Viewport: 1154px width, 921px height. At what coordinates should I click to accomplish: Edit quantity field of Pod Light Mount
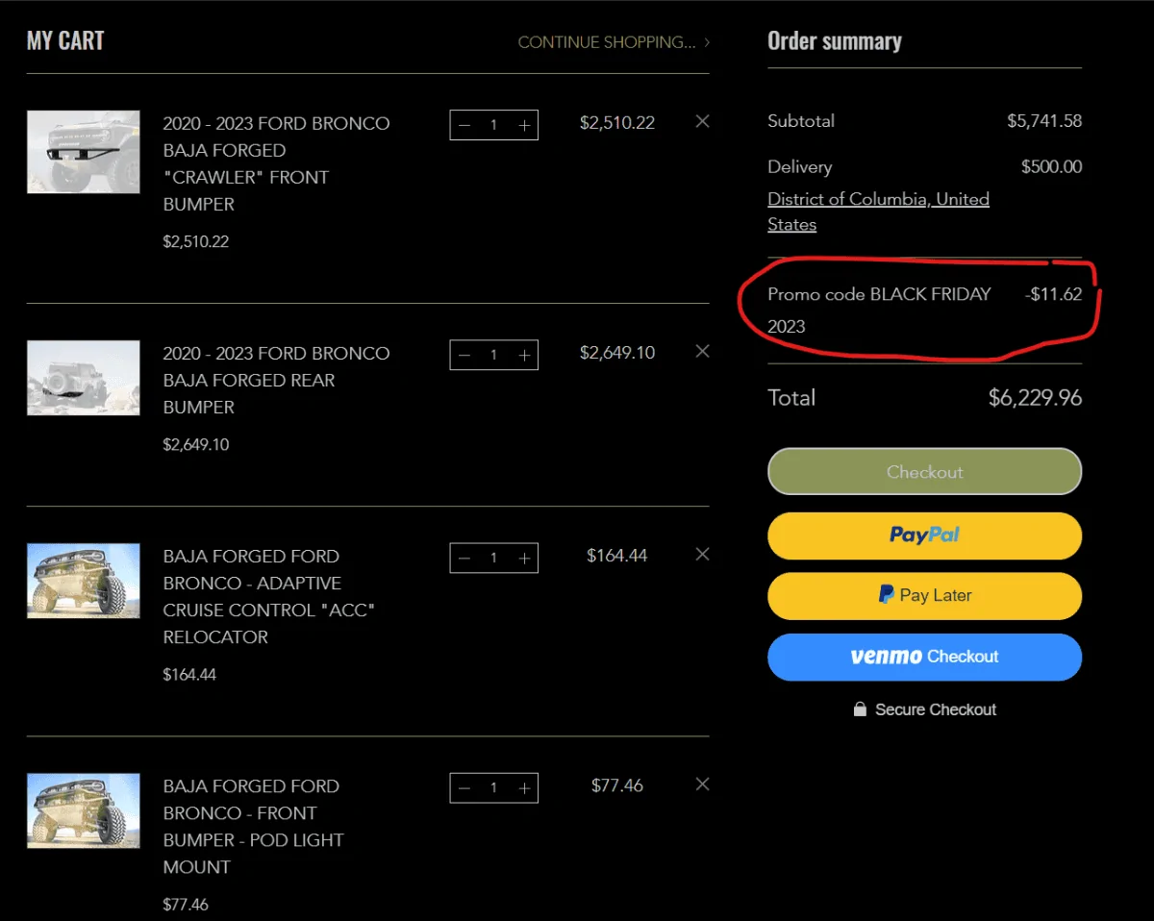point(493,787)
